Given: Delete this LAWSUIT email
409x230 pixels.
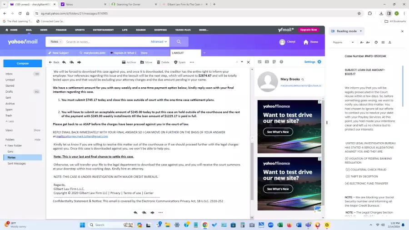Looking at the screenshot, I should [x=163, y=62].
